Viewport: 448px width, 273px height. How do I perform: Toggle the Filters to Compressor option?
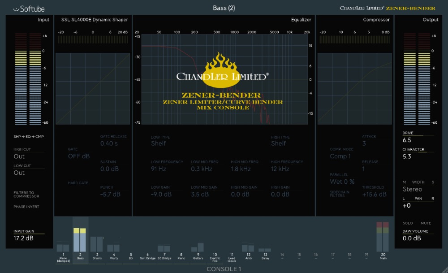[x=26, y=194]
